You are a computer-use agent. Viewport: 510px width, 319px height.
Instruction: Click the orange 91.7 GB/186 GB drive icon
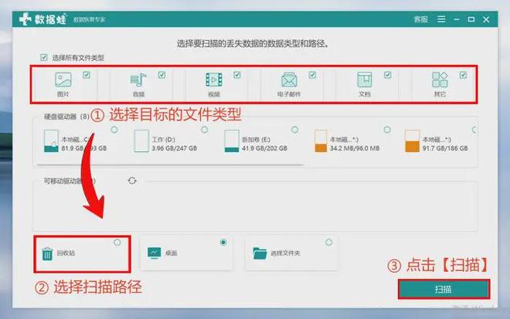tap(412, 141)
